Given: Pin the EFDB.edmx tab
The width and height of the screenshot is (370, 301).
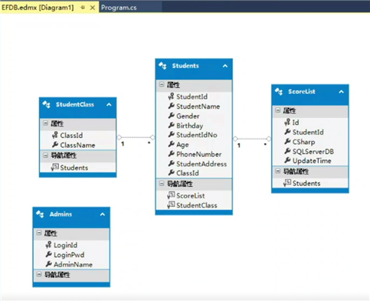Looking at the screenshot, I should tap(83, 8).
